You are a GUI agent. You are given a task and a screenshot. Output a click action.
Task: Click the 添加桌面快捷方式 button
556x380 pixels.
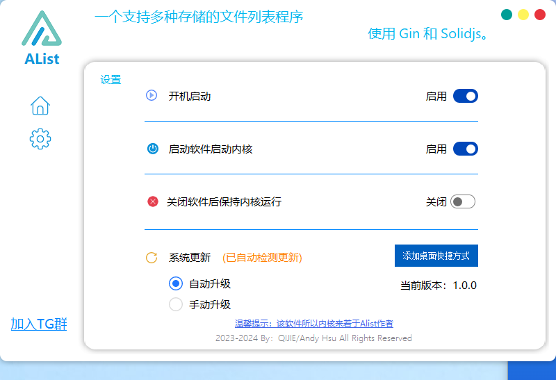pos(436,256)
